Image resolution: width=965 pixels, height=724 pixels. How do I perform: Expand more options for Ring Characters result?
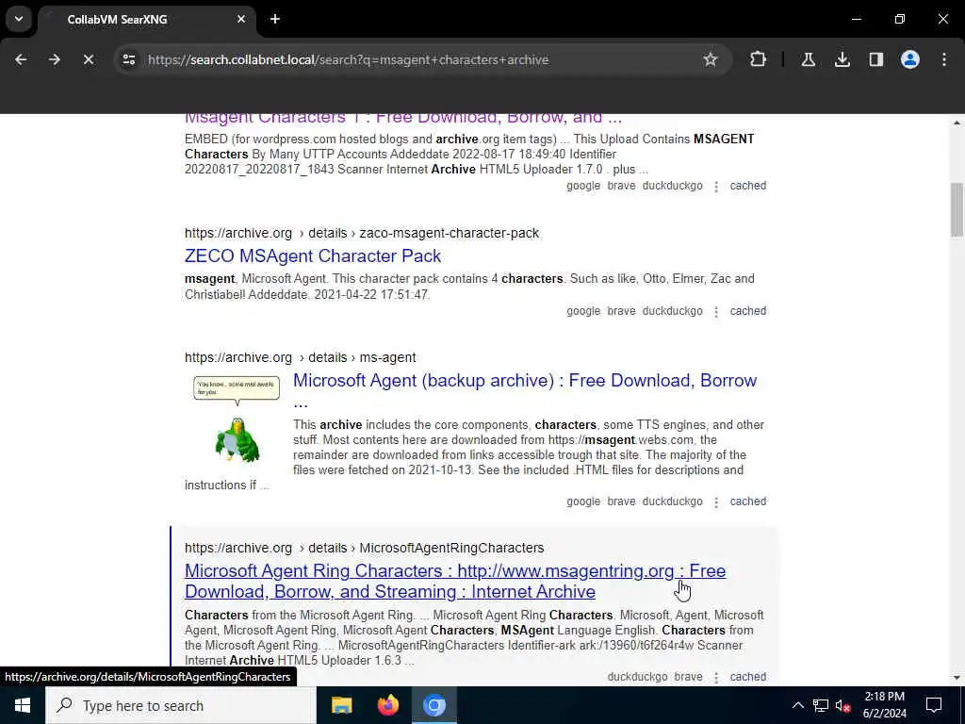[x=716, y=677]
